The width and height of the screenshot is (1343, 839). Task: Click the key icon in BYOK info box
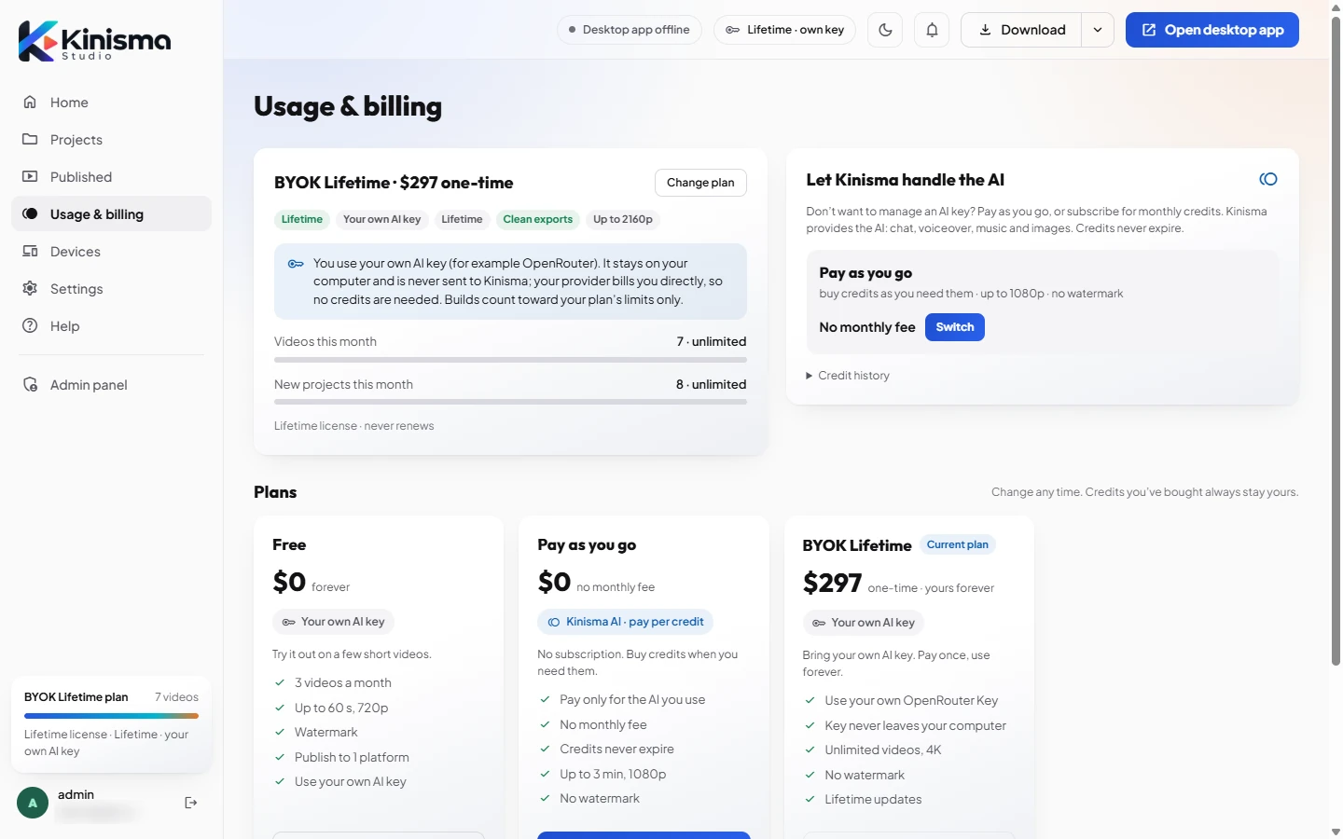click(296, 264)
